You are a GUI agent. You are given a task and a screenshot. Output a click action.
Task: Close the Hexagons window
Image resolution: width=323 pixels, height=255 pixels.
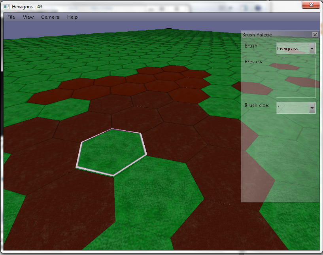[x=311, y=5]
